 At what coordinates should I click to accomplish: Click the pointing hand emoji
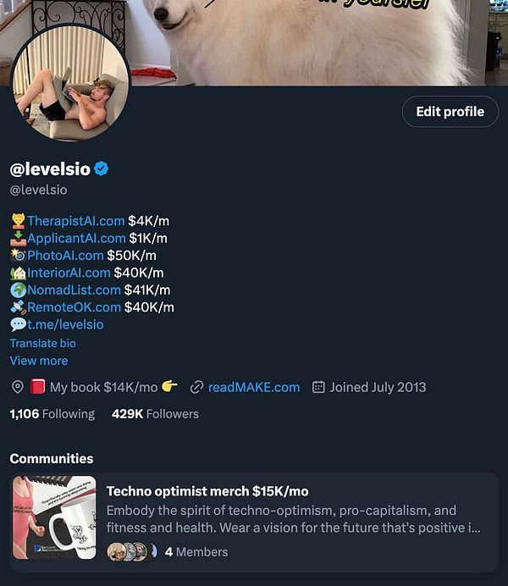169,386
